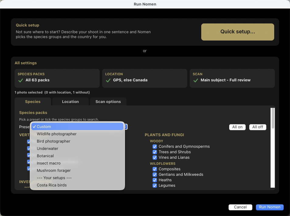
Task: Select the Wildlife photographer preset
Action: pyautogui.click(x=77, y=134)
